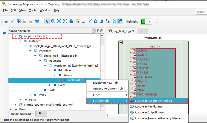Image resolution: width=207 pixels, height=123 pixels.
Task: Click the binoculars find icon
Action: (37, 21)
